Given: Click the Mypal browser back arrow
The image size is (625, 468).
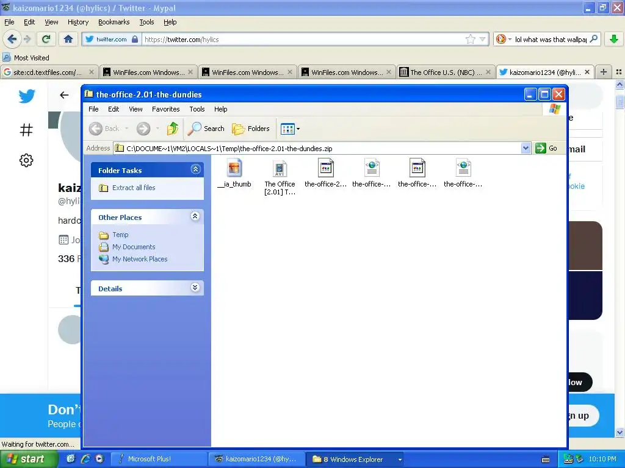Looking at the screenshot, I should pos(12,39).
